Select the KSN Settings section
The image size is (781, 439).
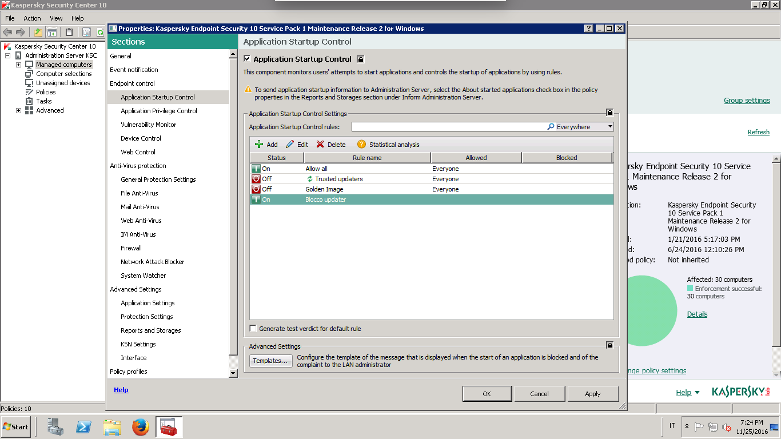click(x=138, y=344)
